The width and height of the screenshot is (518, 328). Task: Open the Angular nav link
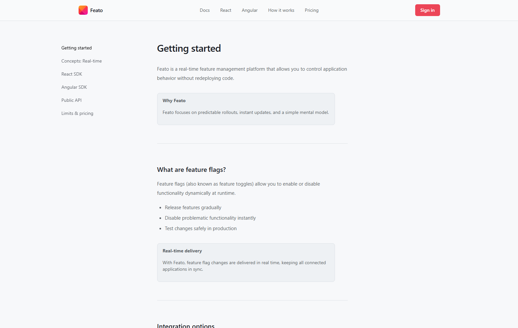point(250,10)
